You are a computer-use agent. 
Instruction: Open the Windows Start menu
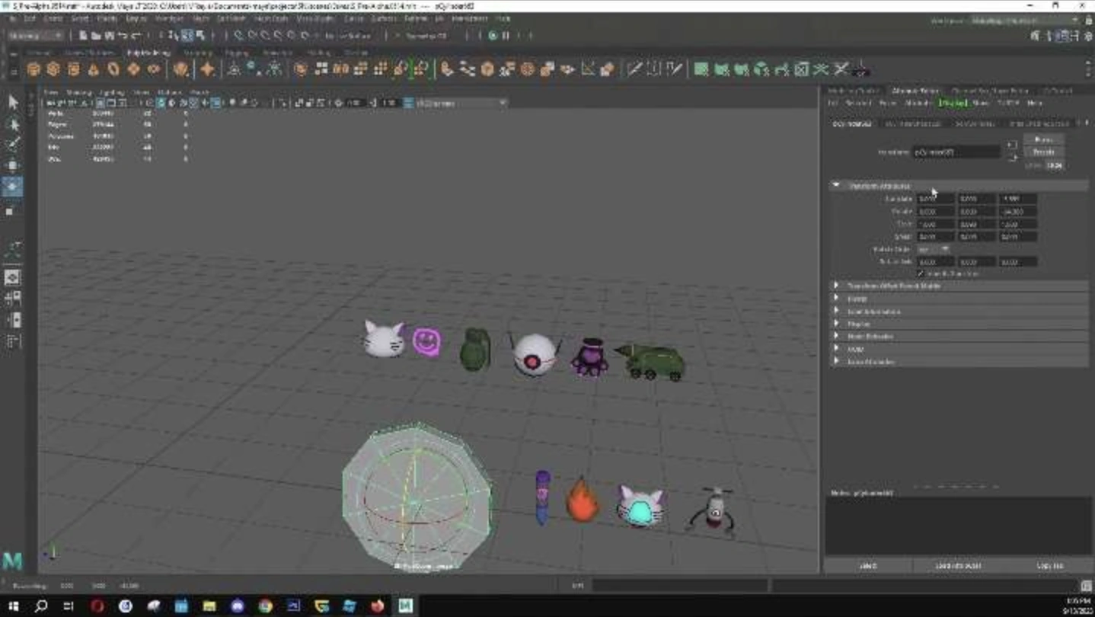coord(13,606)
